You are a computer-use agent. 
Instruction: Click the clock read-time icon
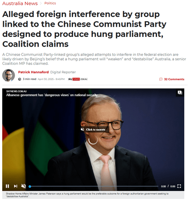click(20, 79)
